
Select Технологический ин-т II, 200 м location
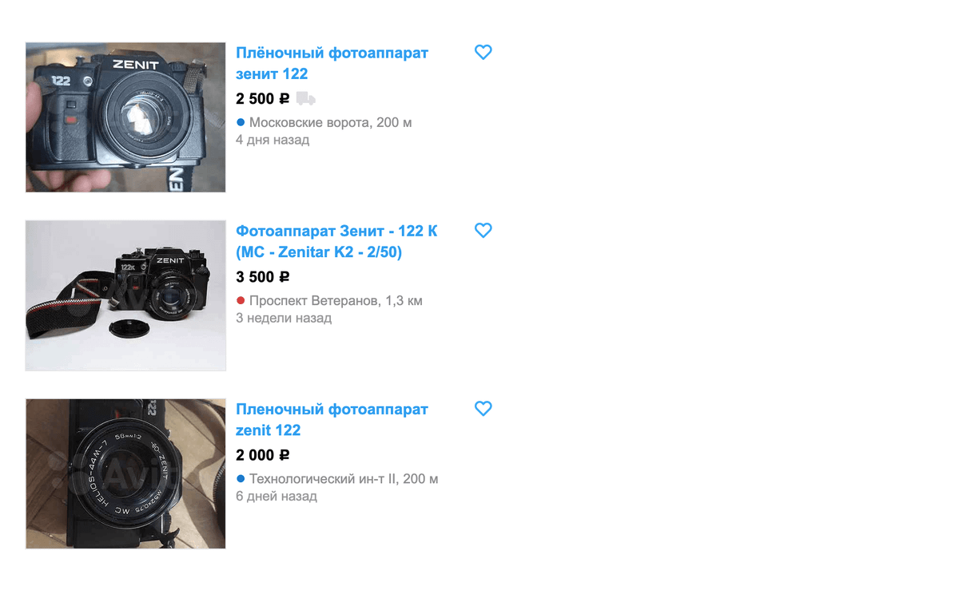(x=344, y=478)
